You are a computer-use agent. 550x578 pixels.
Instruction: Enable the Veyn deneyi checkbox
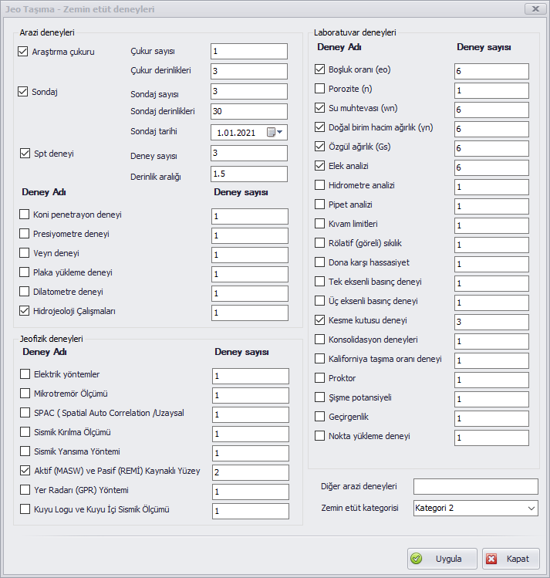click(x=25, y=253)
